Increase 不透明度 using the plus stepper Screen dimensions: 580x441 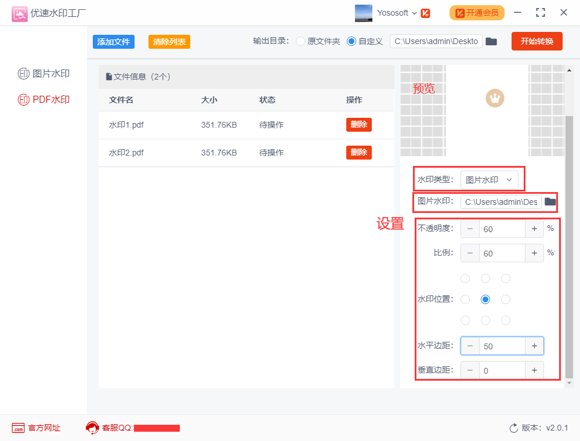[x=534, y=229]
